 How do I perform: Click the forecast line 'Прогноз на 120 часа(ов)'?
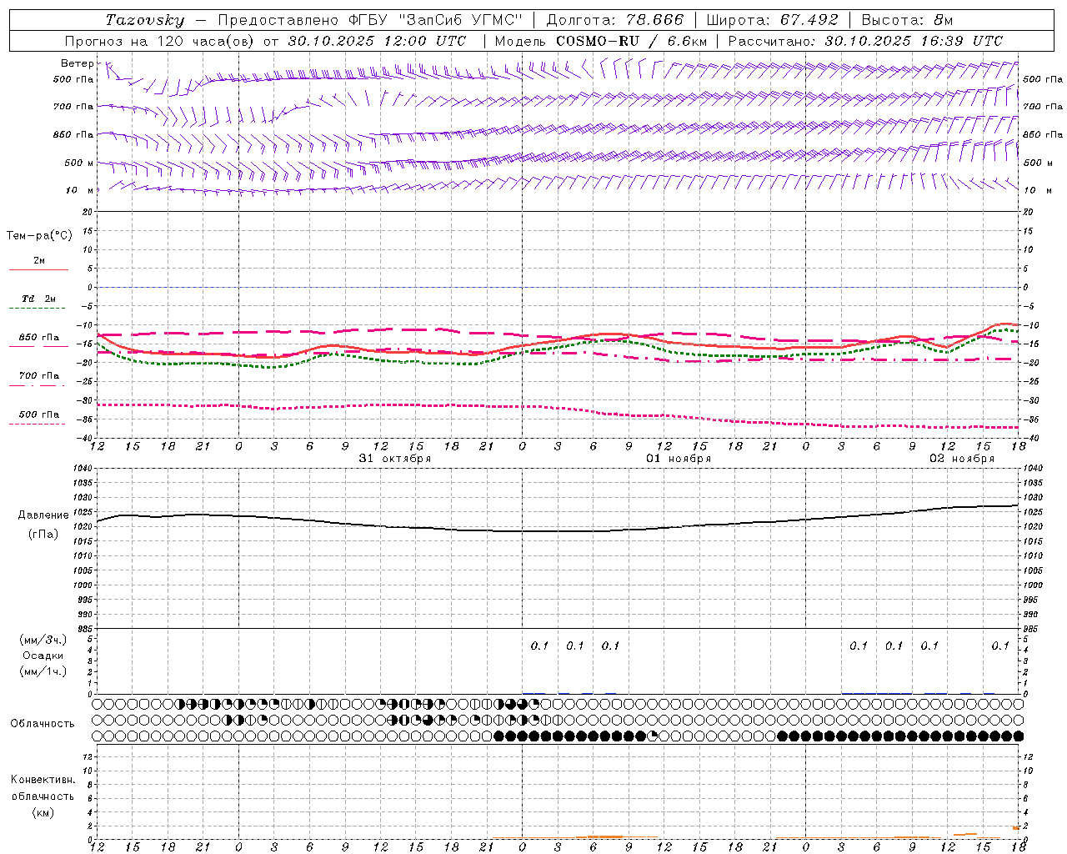click(x=161, y=41)
